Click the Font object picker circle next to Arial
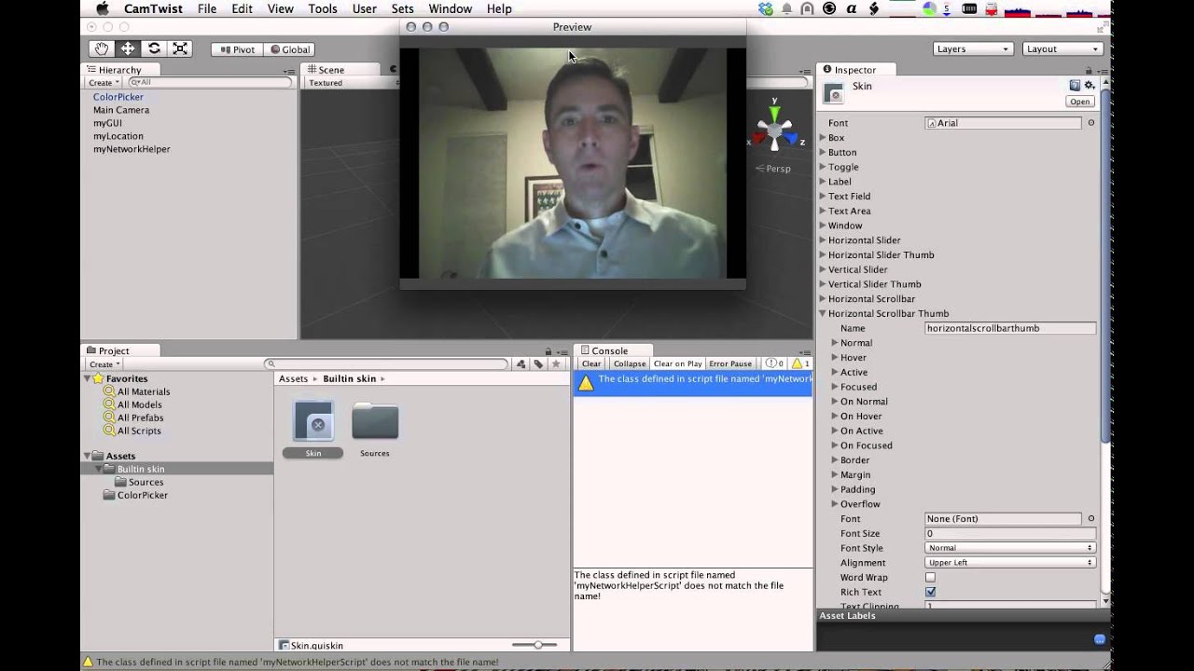The width and height of the screenshot is (1194, 671). [1091, 123]
